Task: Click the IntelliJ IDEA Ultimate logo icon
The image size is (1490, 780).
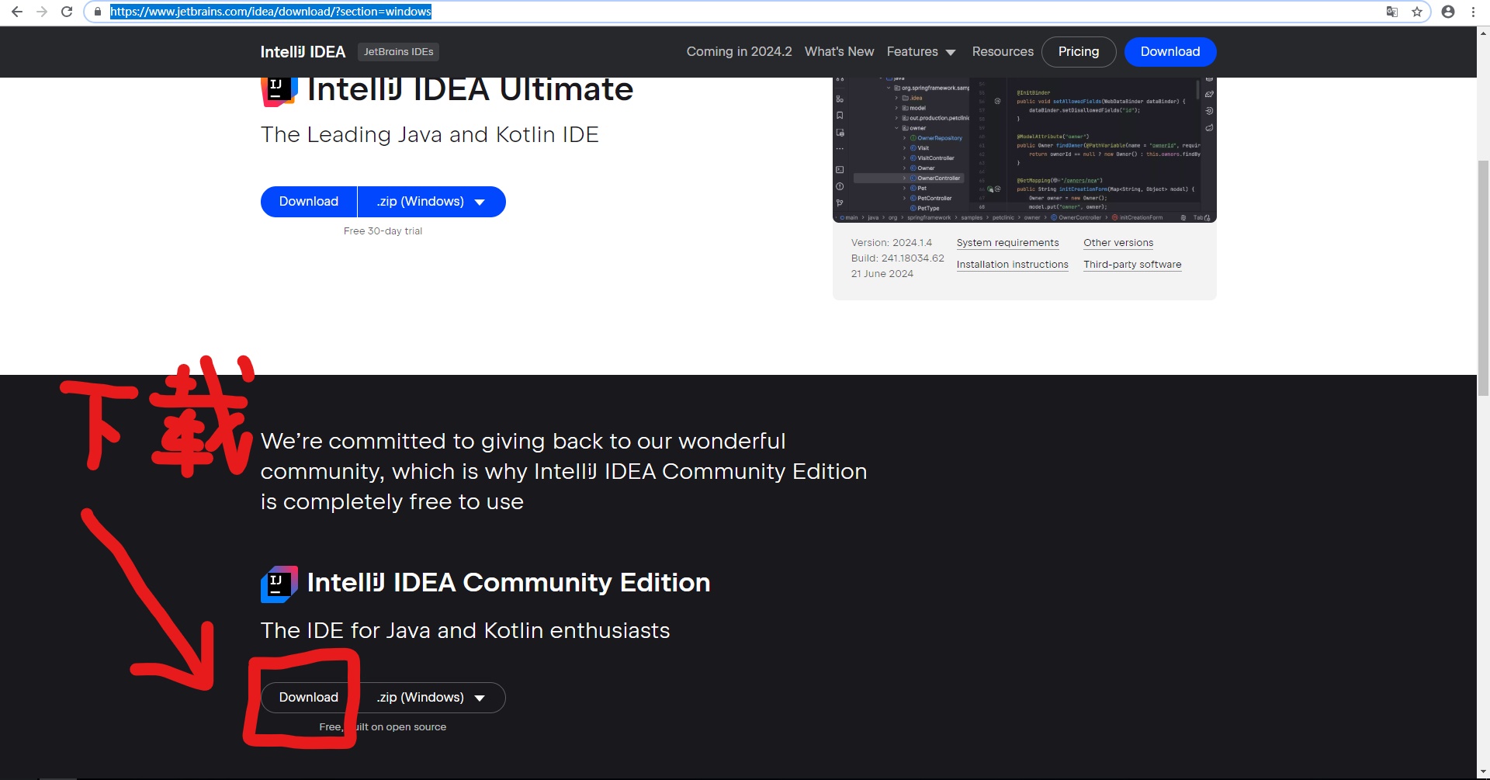Action: [279, 91]
